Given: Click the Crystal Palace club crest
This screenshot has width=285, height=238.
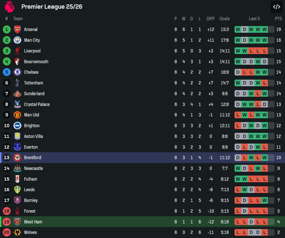Looking at the screenshot, I should pyautogui.click(x=17, y=104).
